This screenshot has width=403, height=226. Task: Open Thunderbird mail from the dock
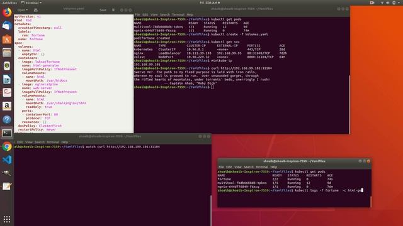pyautogui.click(x=7, y=26)
